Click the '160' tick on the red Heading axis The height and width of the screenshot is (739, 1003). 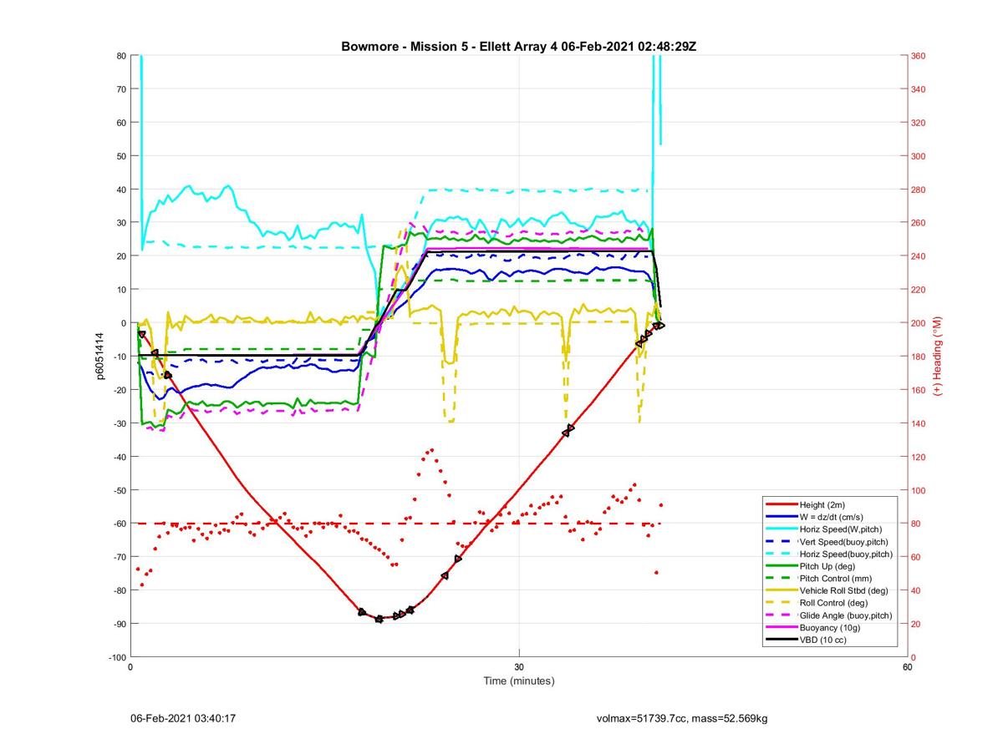919,390
